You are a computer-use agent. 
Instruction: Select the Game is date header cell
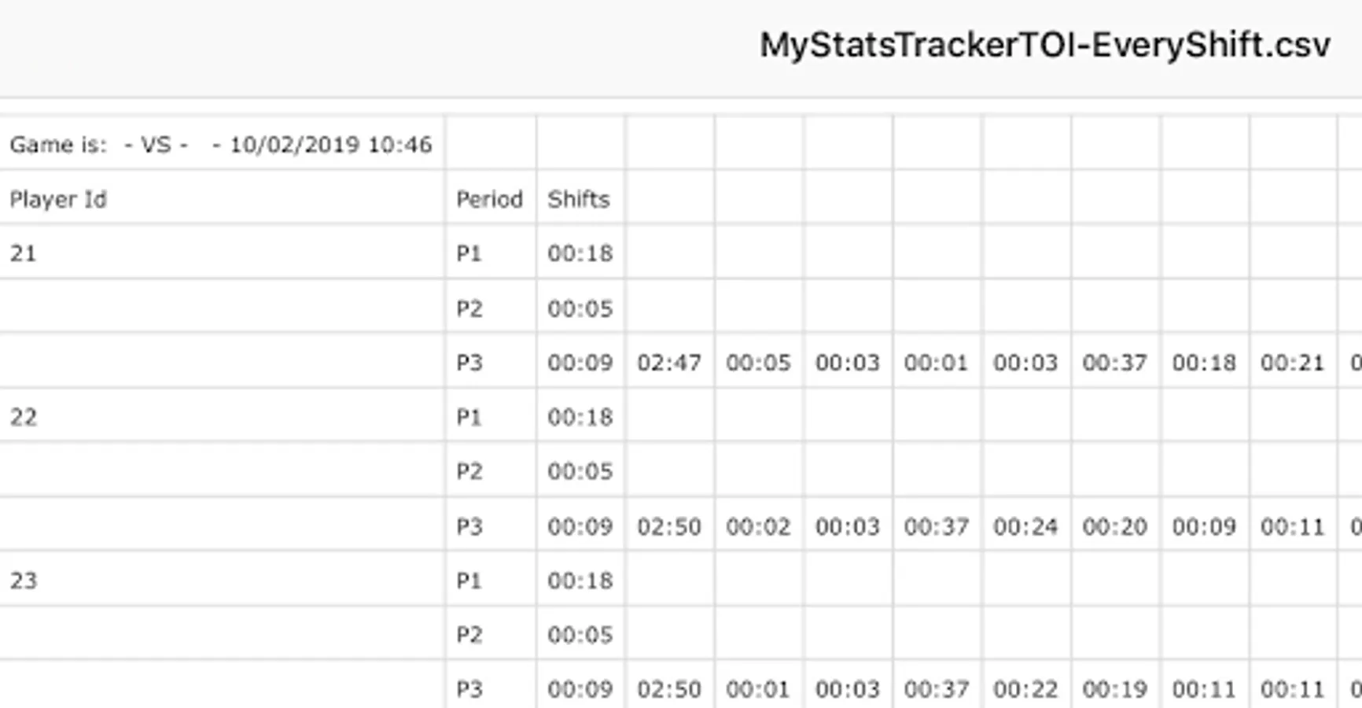pyautogui.click(x=221, y=145)
